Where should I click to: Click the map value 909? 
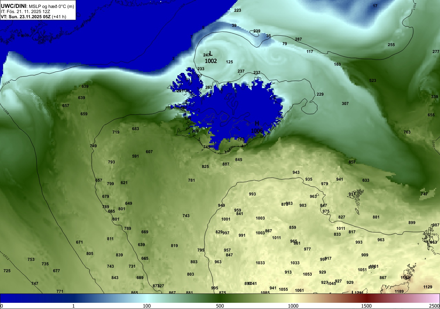(x=365, y=255)
